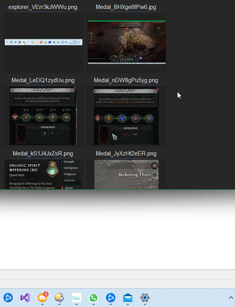Click the Medal_nDW8gPu5yg.png file name
235x307 pixels.
tap(126, 80)
